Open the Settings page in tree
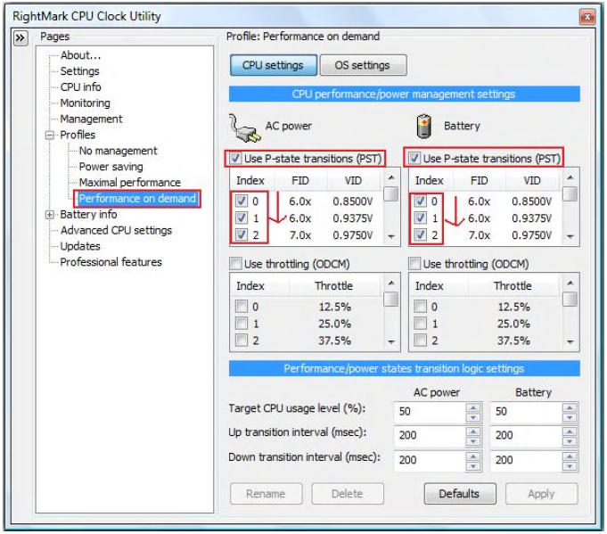The height and width of the screenshot is (534, 607). [79, 71]
